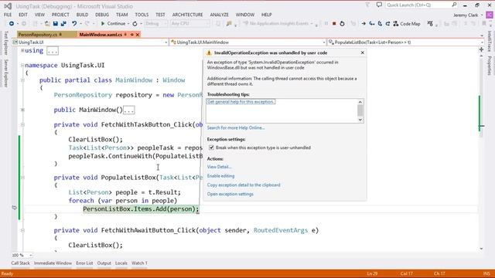Click the troubleshooting tips scroll down arrow

[360, 120]
